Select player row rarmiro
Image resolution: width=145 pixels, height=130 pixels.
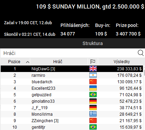72,75
